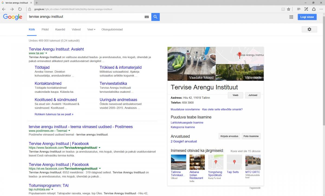This screenshot has height=196, width=325.
Task: Open the on-screen keyboard icon in search box
Action: click(147, 17)
